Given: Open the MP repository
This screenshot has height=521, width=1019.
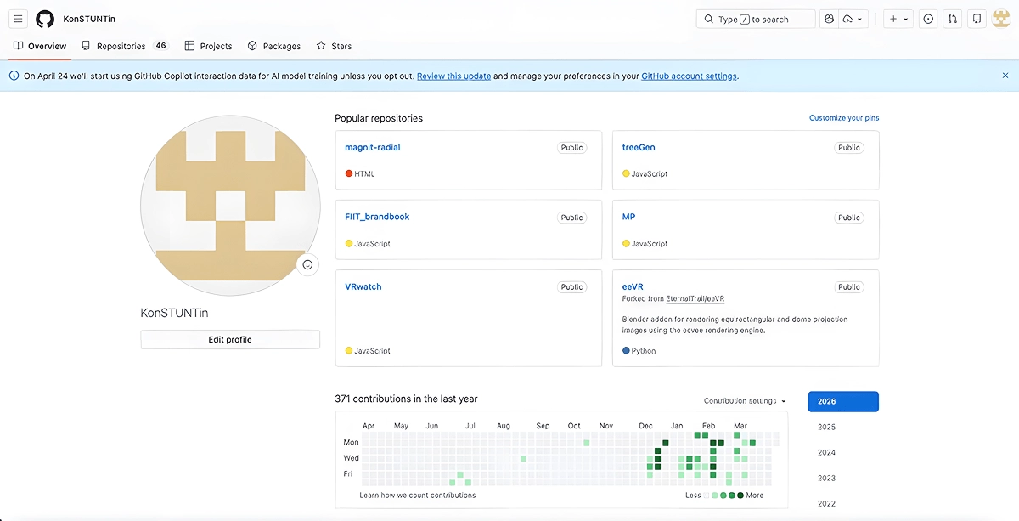Looking at the screenshot, I should (x=628, y=217).
